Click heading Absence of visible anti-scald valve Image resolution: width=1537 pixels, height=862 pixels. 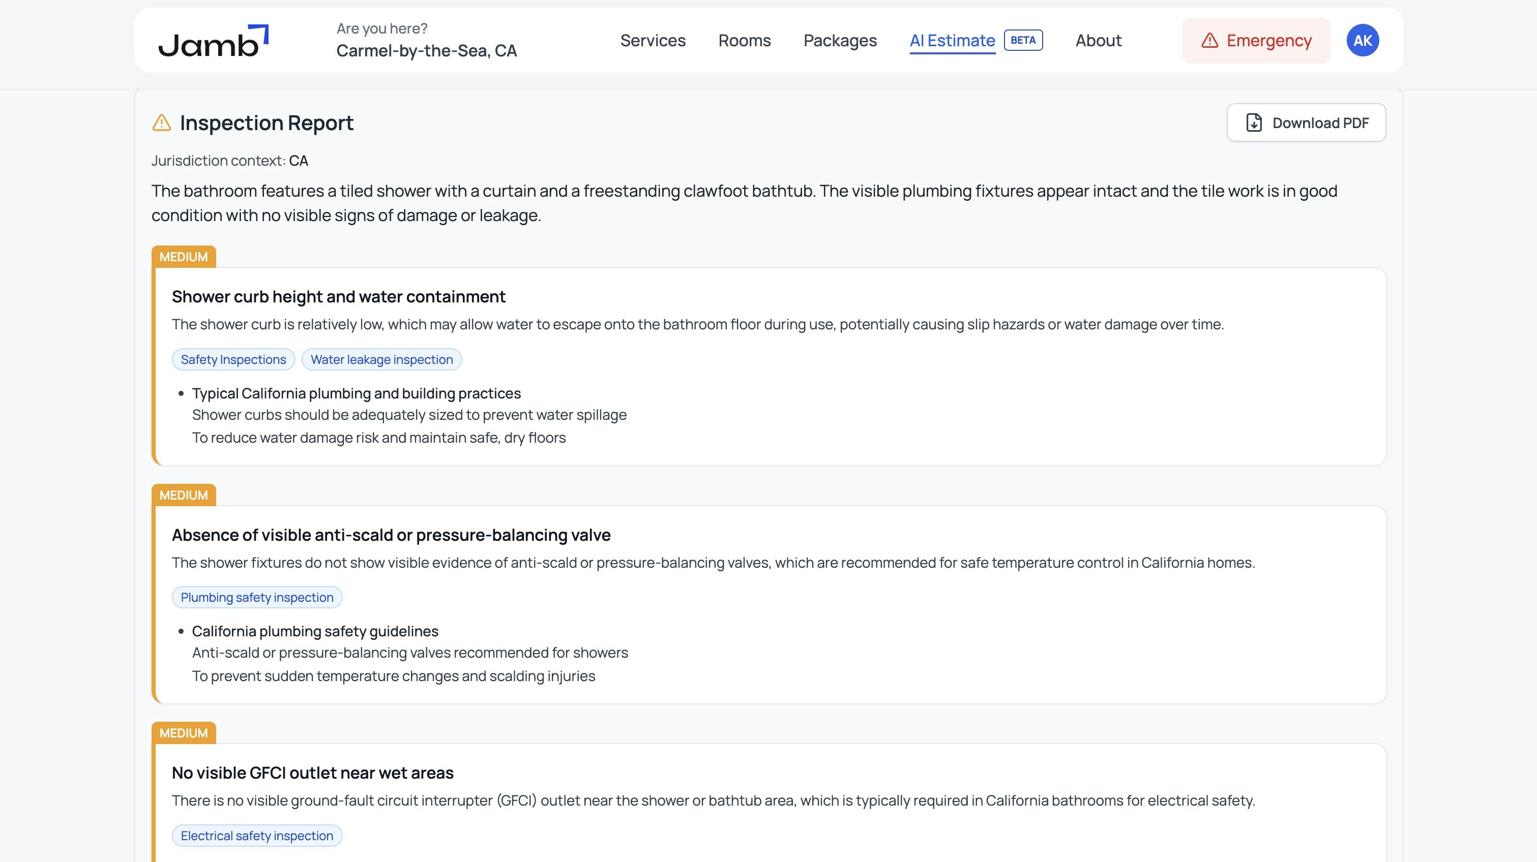[391, 535]
